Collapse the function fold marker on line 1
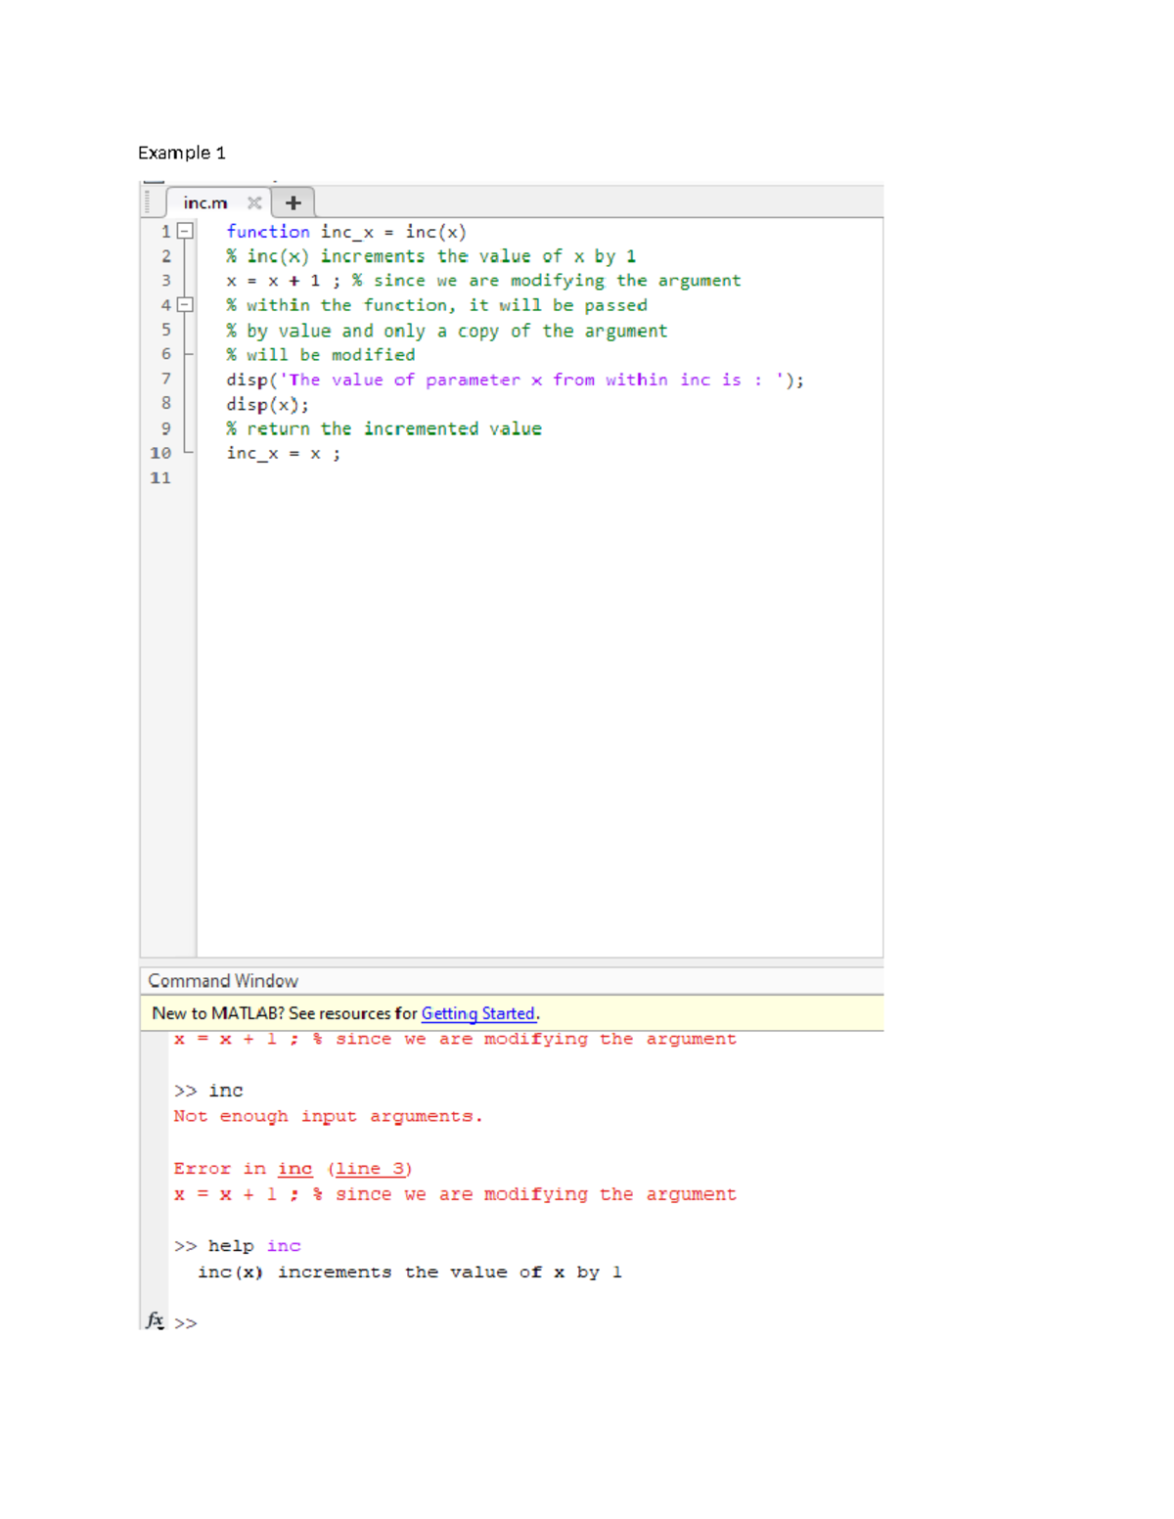Image resolution: width=1174 pixels, height=1519 pixels. 185,232
